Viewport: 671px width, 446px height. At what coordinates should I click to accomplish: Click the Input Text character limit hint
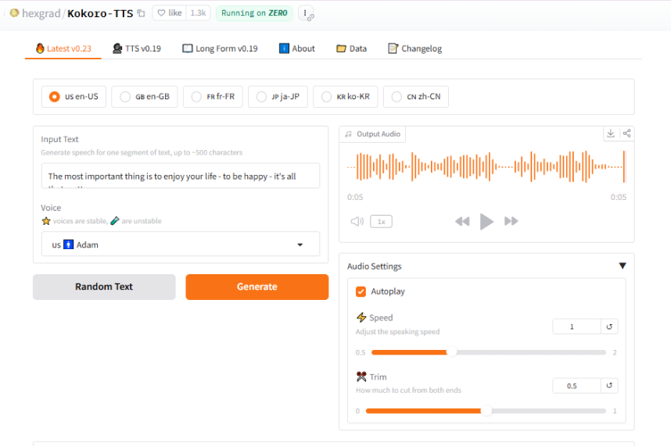142,152
